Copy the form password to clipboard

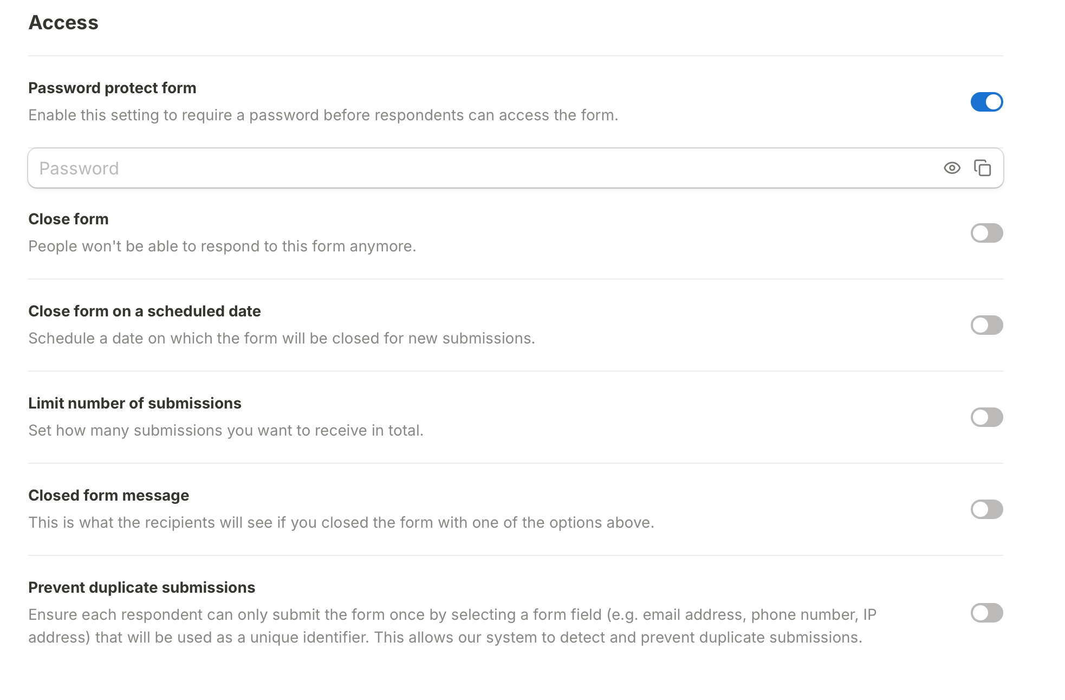tap(982, 168)
